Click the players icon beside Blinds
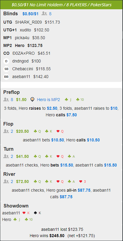The image size is (123, 241). click(44, 14)
